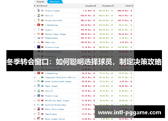Click the Saudi Professional League logo
Viewport: 168px width, 121px height.
39,81
